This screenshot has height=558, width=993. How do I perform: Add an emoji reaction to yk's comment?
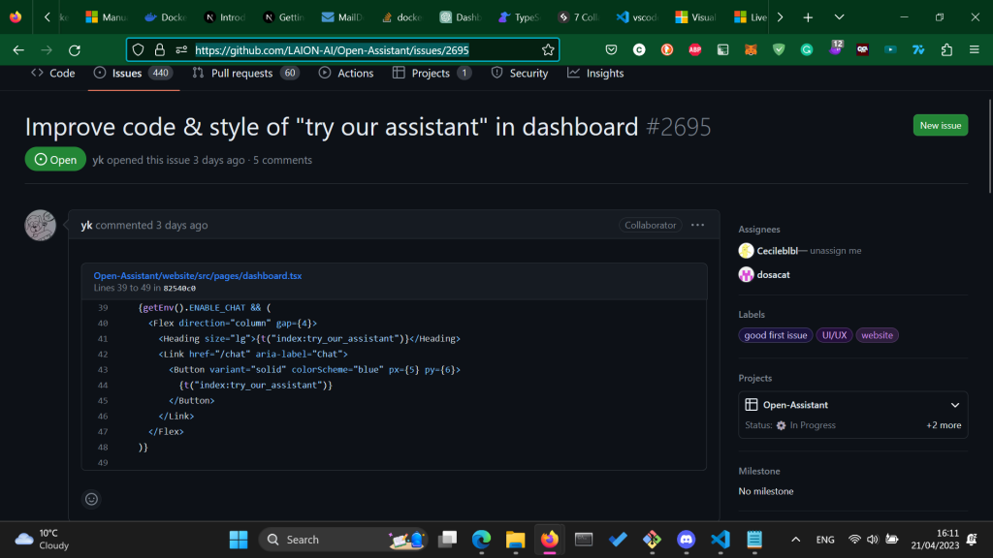(92, 499)
